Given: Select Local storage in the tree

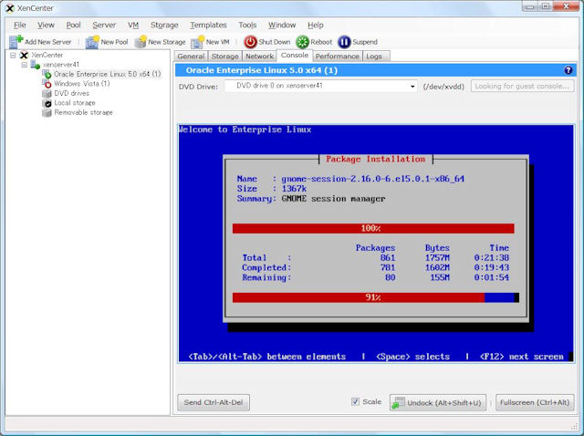Looking at the screenshot, I should point(75,103).
